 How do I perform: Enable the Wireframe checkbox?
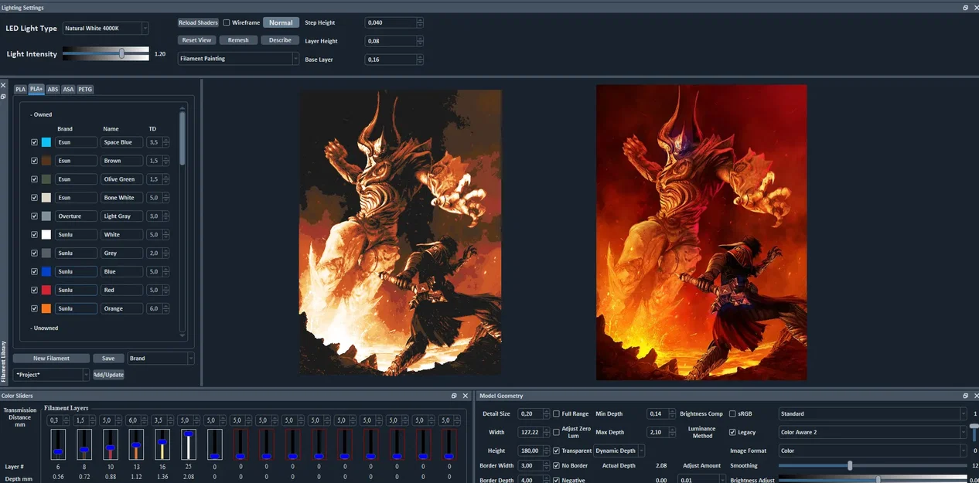pyautogui.click(x=227, y=22)
